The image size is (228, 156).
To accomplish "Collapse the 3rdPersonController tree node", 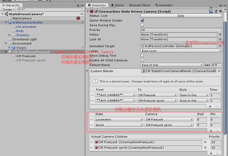I will [x=6, y=22].
